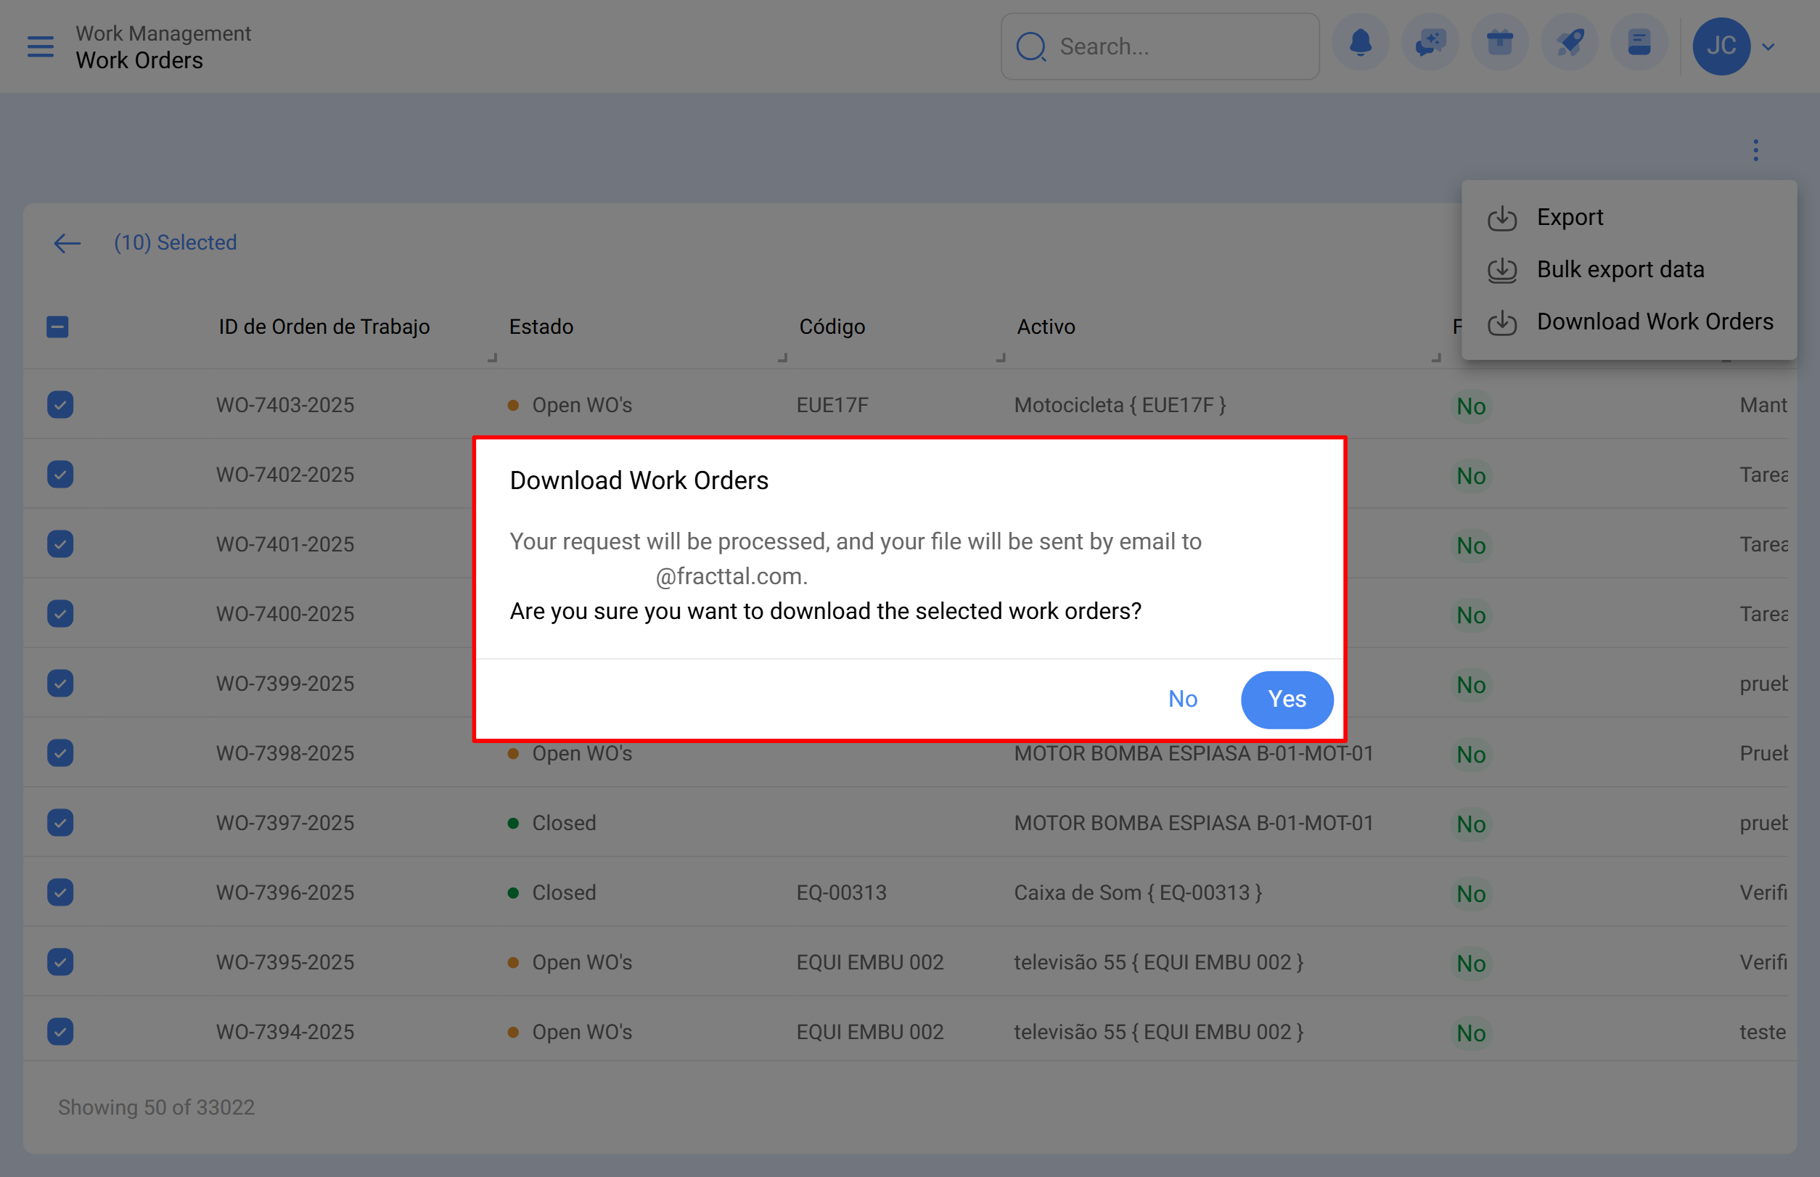Image resolution: width=1820 pixels, height=1177 pixels.
Task: Uncheck row WO-7402-2025 checkbox
Action: [60, 475]
